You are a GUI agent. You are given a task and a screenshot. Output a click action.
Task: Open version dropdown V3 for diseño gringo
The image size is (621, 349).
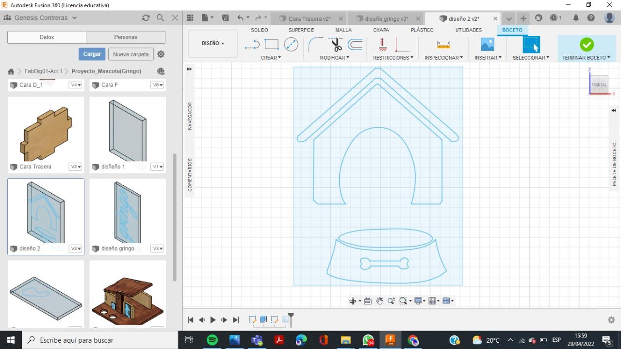click(x=157, y=249)
